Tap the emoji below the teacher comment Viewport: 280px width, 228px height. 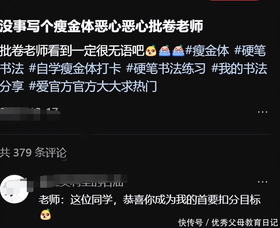coord(46,214)
